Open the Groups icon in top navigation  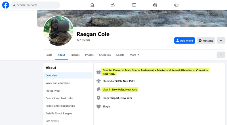(x=155, y=5)
